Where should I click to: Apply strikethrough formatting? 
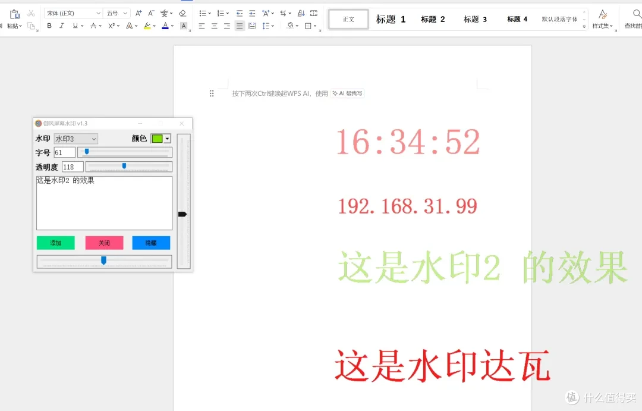(x=93, y=26)
